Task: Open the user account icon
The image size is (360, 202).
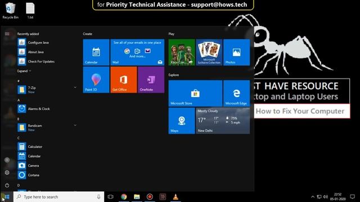Action: 7,160
